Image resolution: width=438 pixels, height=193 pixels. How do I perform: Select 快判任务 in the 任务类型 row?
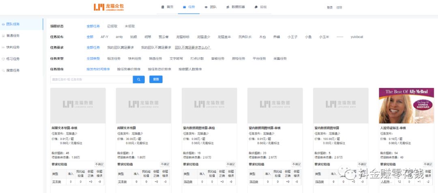point(135,59)
